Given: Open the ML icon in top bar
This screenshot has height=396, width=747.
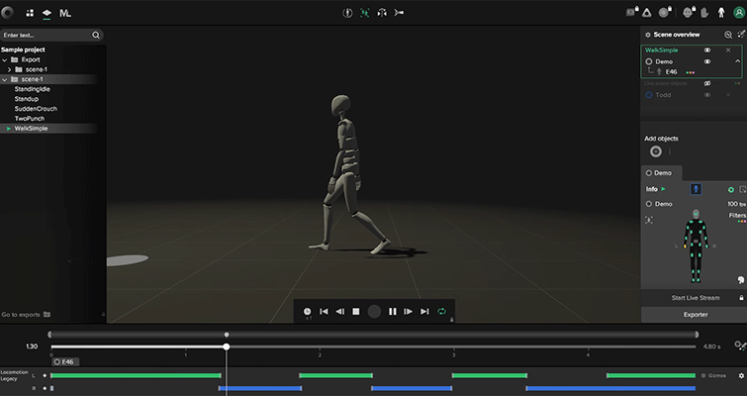Looking at the screenshot, I should tap(65, 13).
